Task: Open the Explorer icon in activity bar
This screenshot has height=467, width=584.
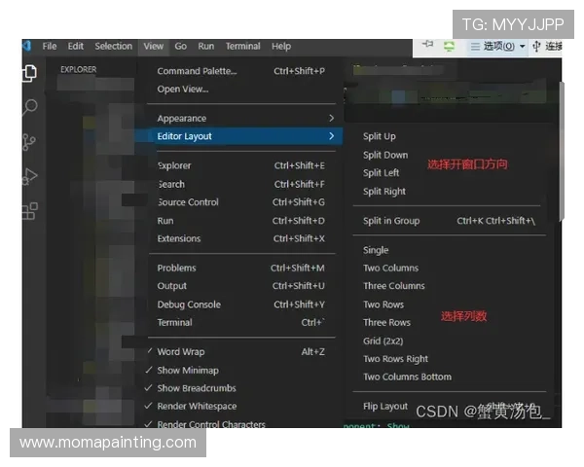Action: [x=29, y=73]
